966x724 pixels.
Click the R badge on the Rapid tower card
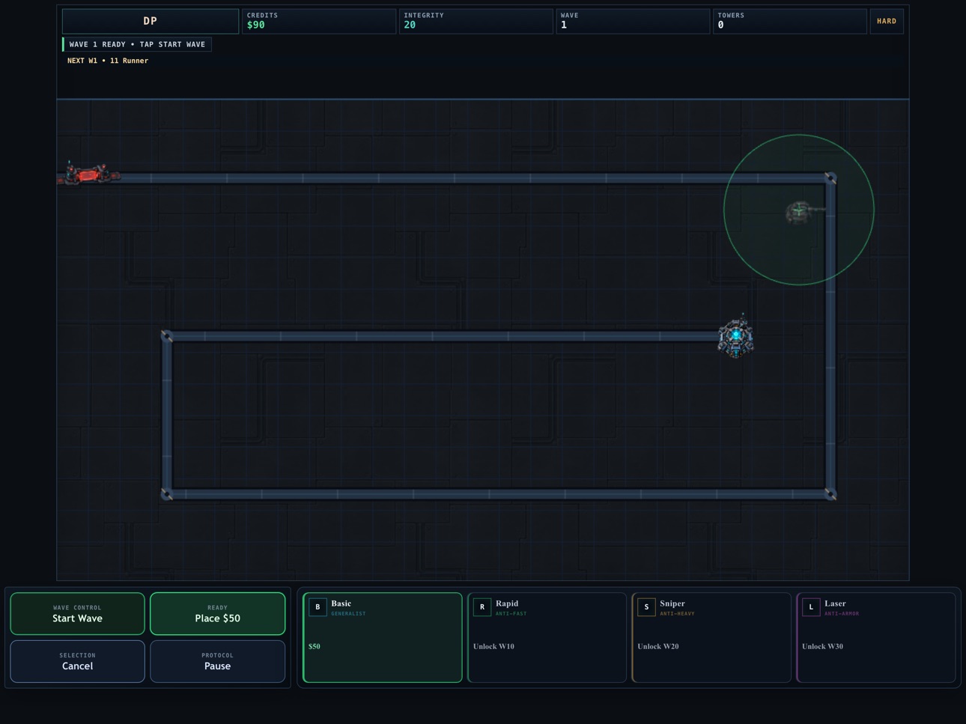click(x=482, y=607)
